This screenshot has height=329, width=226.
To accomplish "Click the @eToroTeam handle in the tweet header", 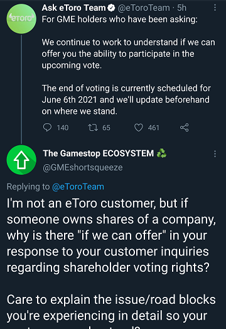I will click(144, 8).
